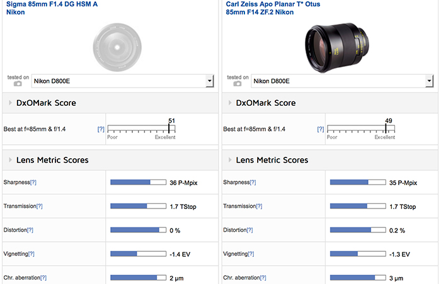Click the Zeiss transmission bar at 1.7 TStop
441x284 pixels.
pyautogui.click(x=358, y=206)
